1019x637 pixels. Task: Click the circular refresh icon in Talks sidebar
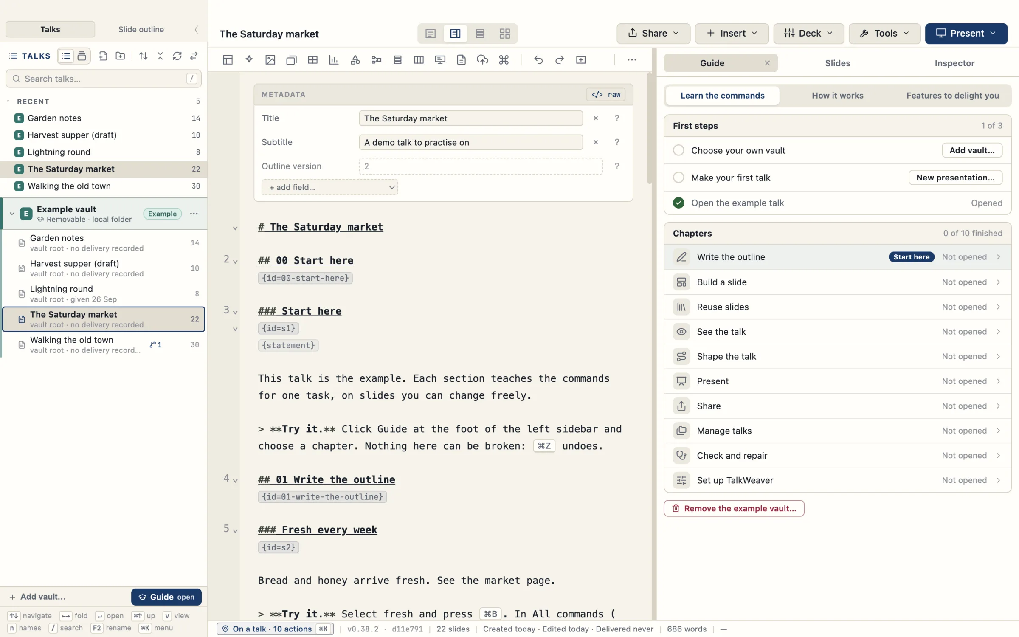tap(177, 56)
